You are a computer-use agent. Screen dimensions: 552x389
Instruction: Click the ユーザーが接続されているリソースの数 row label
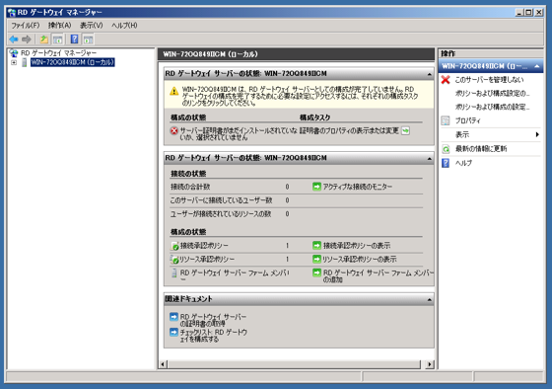tap(221, 214)
